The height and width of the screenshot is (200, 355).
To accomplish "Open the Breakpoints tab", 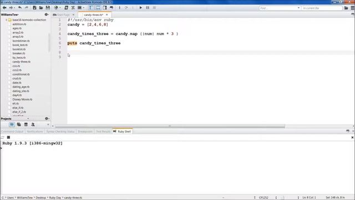I will (x=85, y=132).
